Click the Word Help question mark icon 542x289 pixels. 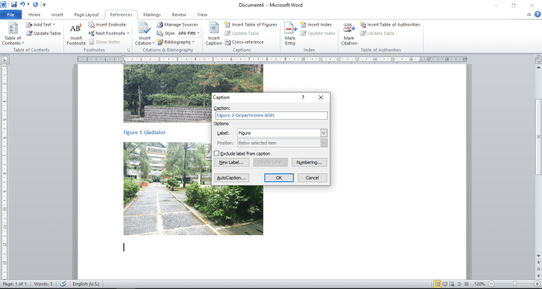pyautogui.click(x=537, y=15)
